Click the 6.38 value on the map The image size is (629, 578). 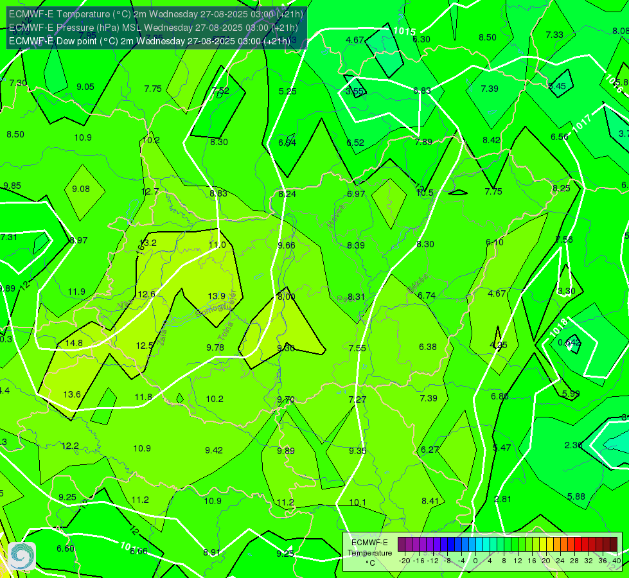[x=428, y=347]
